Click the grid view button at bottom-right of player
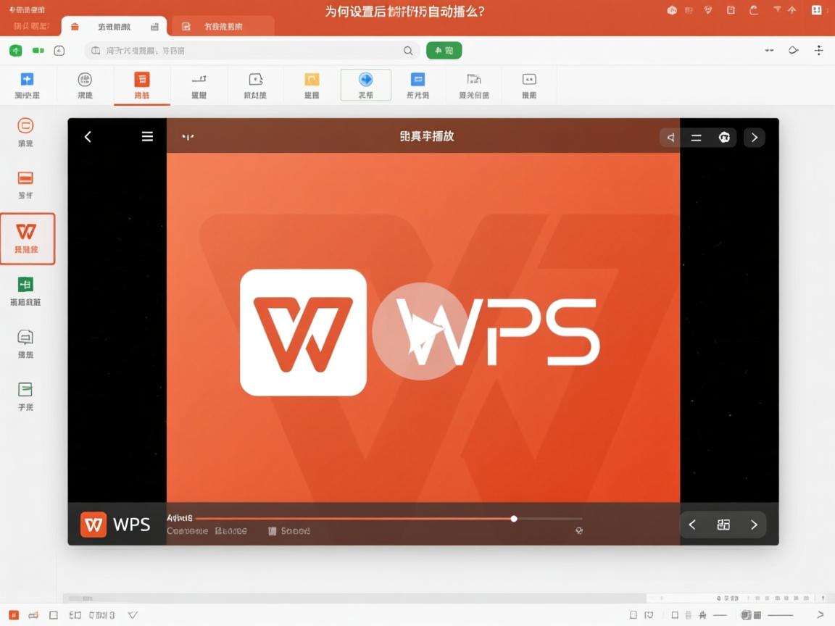This screenshot has width=835, height=626. 723,524
